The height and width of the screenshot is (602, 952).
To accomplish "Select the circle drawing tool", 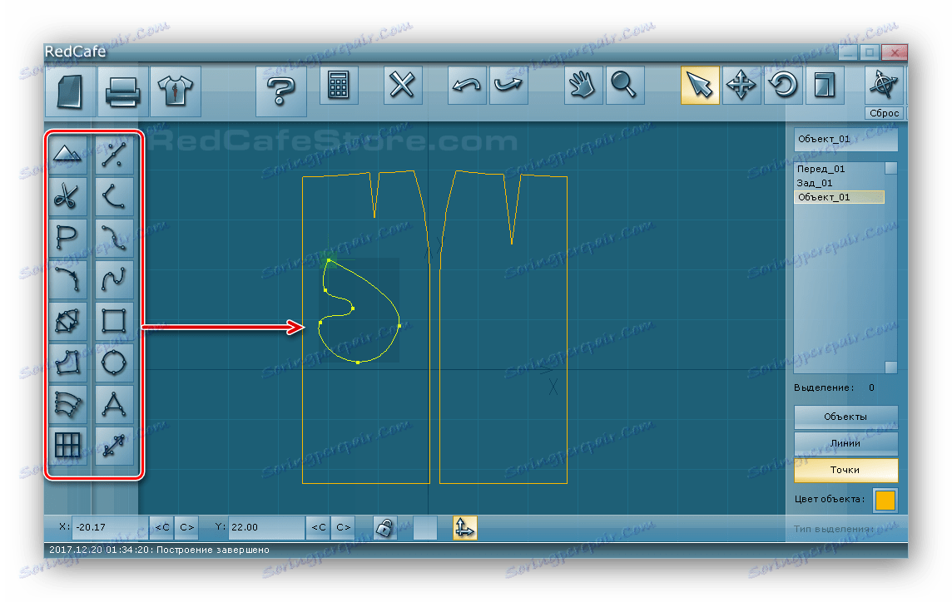I will [x=114, y=363].
